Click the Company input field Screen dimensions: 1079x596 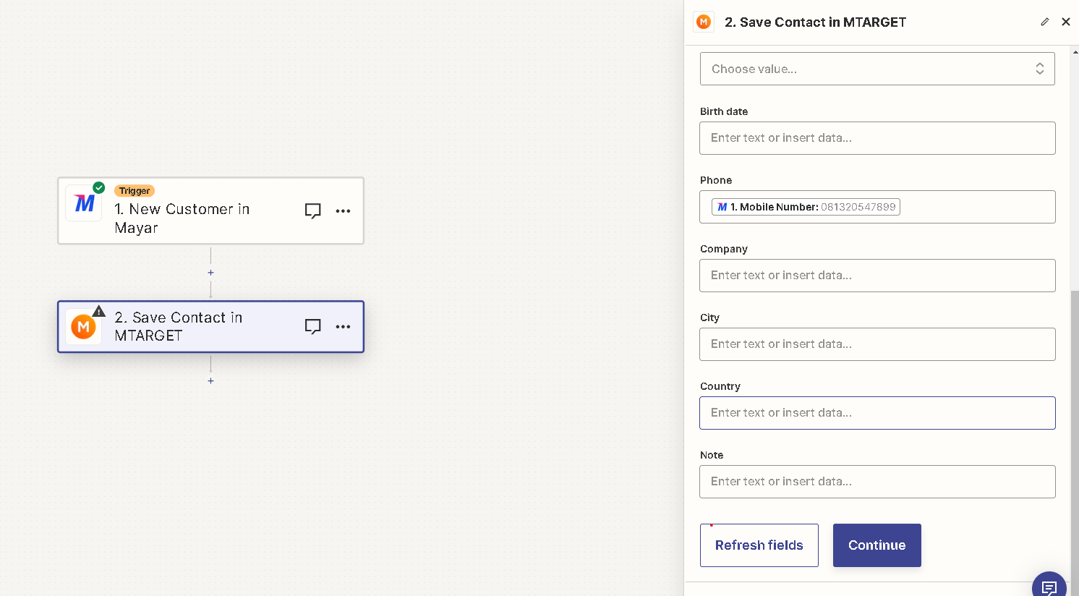(x=877, y=276)
